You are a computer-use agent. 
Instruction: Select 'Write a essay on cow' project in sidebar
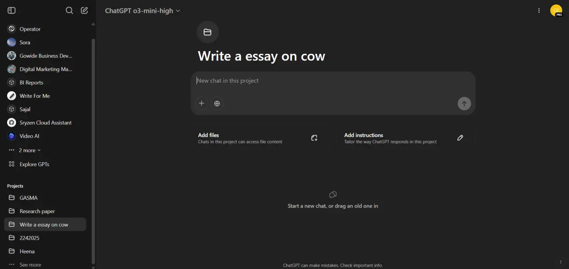point(45,225)
